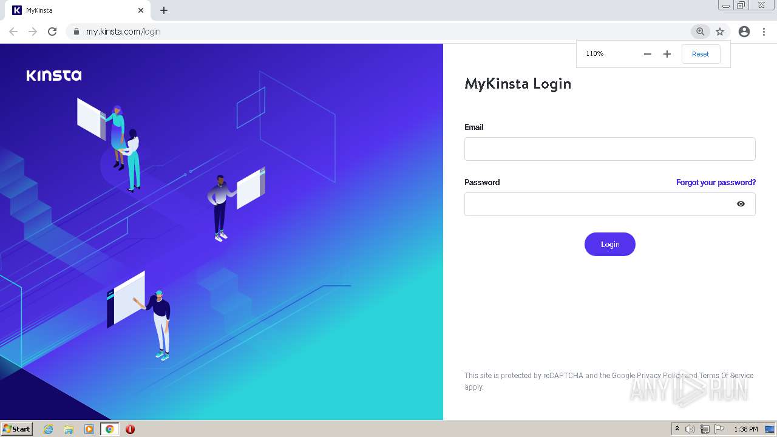Click the zoom magnifier icon in address bar

(x=700, y=32)
